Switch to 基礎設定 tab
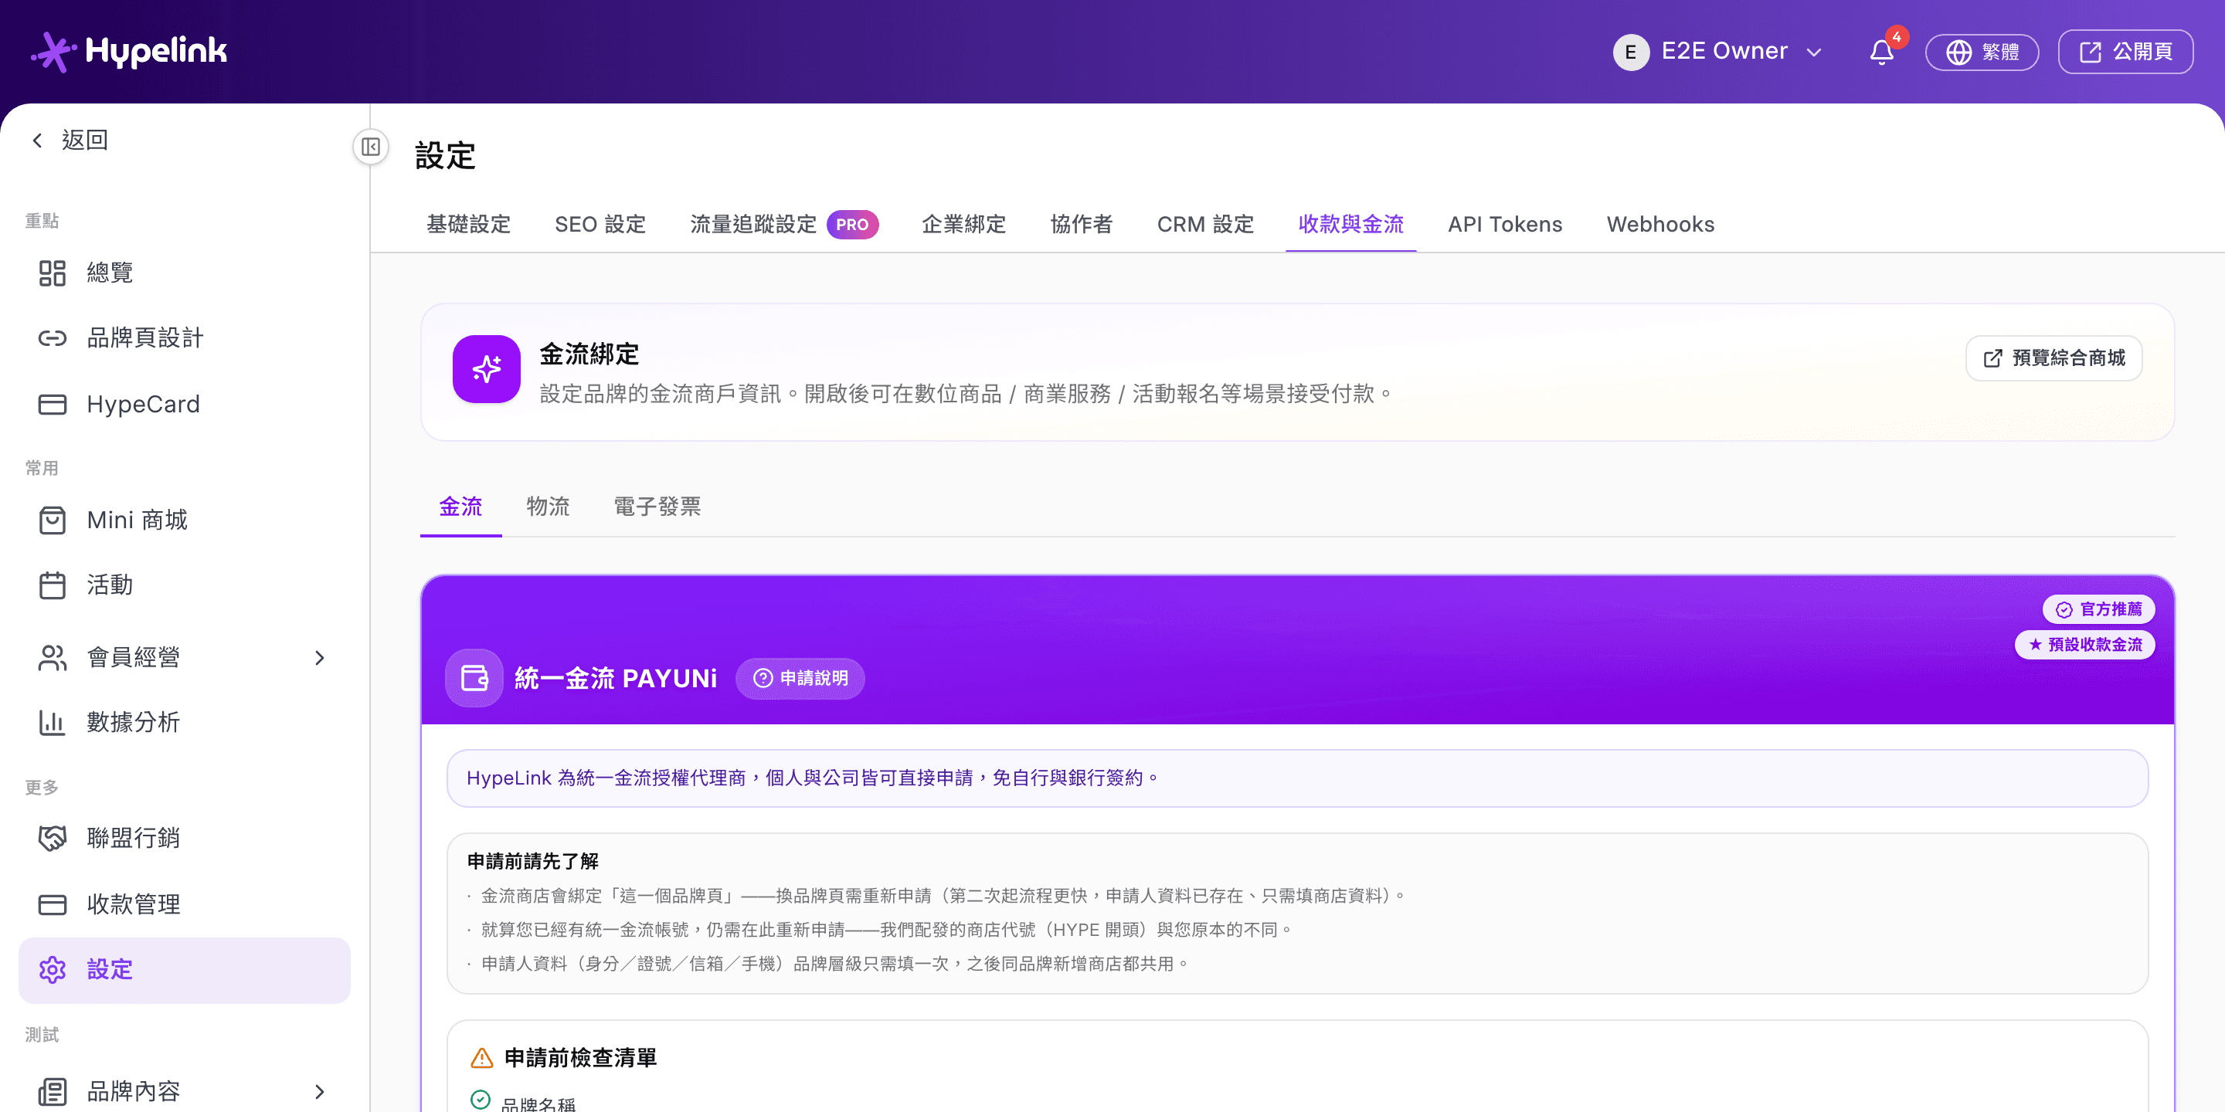Screen dimensions: 2225x1112 pyautogui.click(x=468, y=225)
